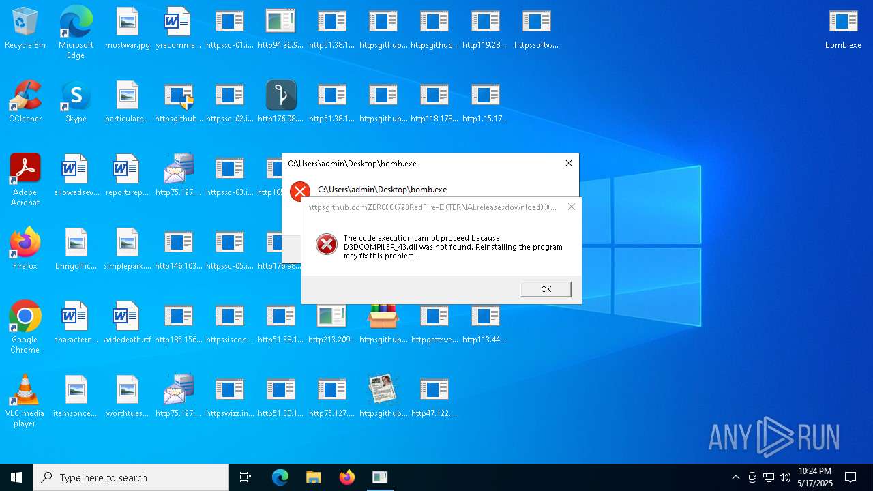Select the httpsgithub icon with shield overlay
Viewport: 873px width, 491px height.
[179, 102]
